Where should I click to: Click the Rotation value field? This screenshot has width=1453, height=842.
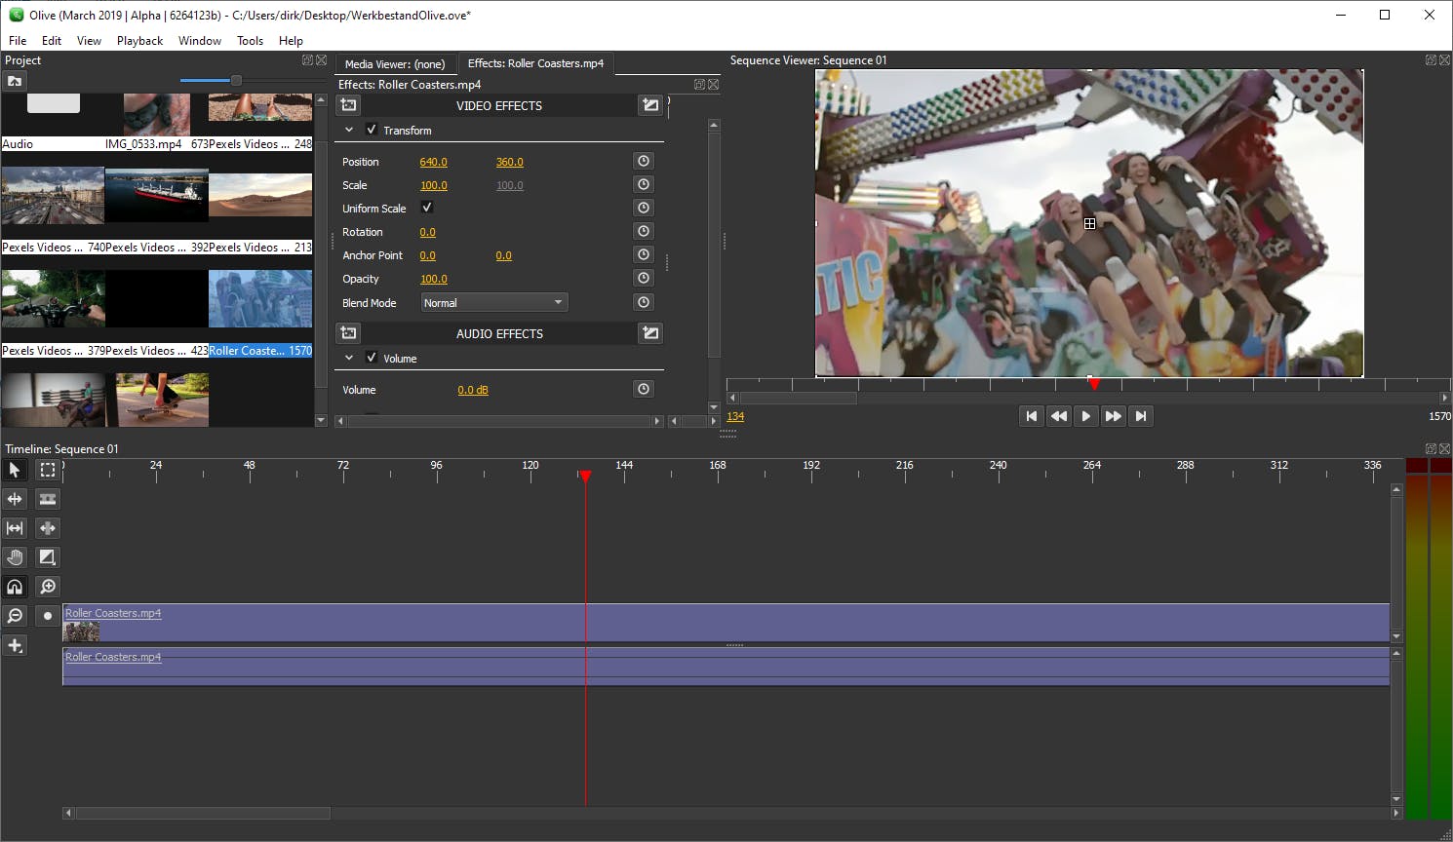[x=427, y=232]
